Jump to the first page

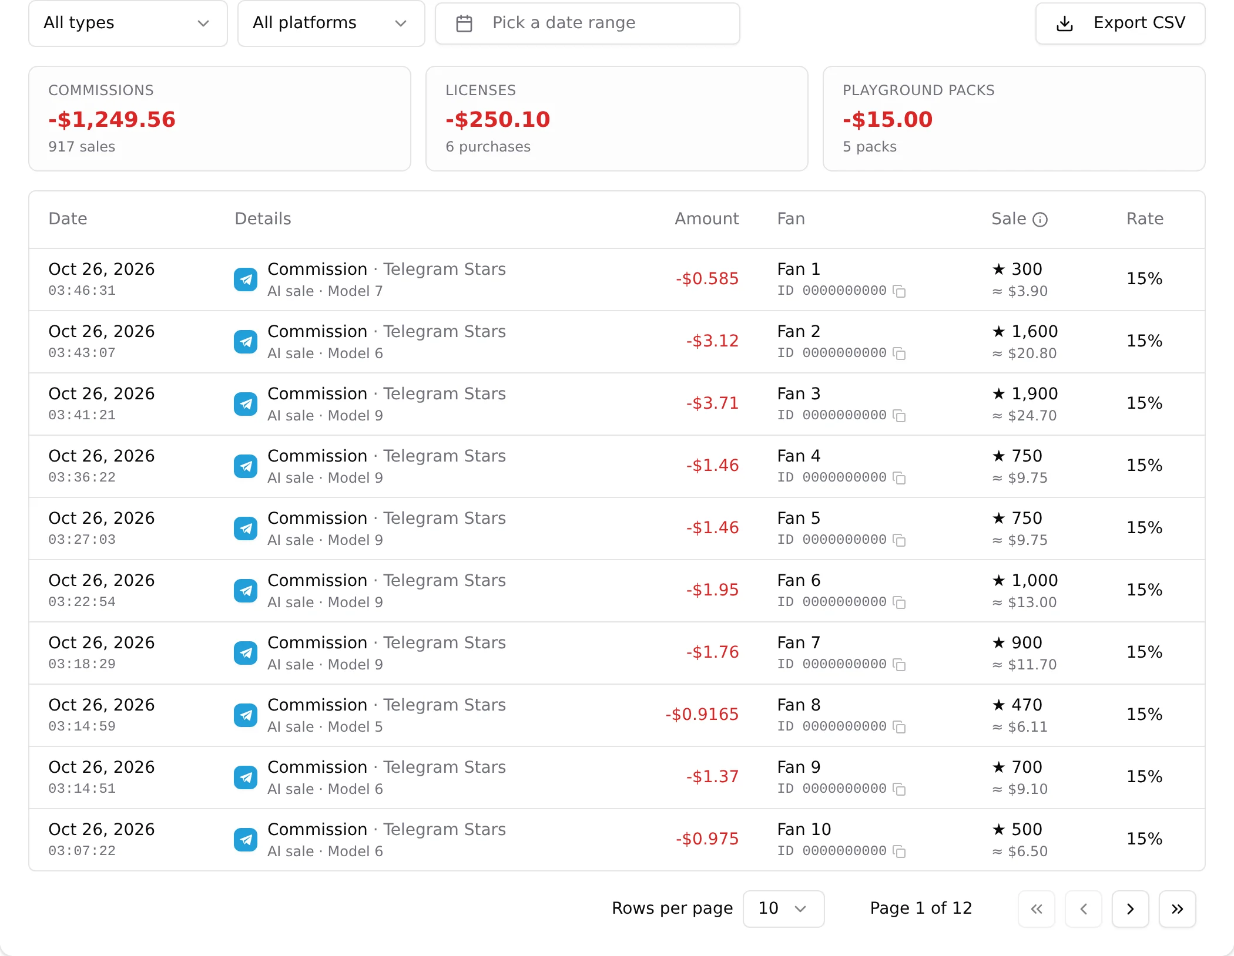tap(1036, 909)
